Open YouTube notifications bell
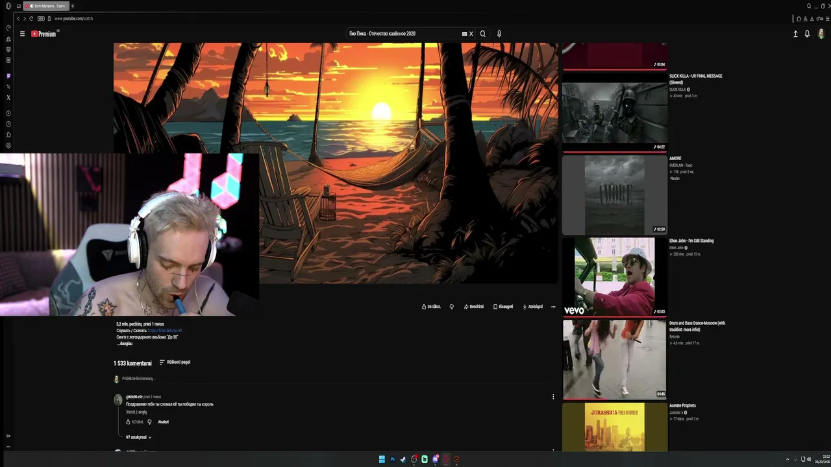This screenshot has width=831, height=467. click(807, 34)
